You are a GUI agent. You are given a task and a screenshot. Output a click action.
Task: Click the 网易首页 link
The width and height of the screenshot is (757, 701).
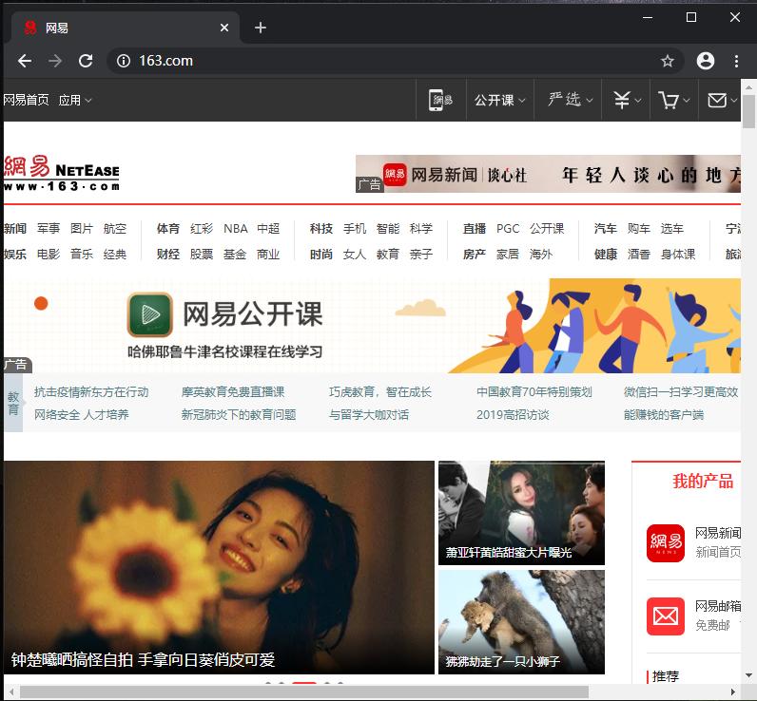tap(26, 101)
